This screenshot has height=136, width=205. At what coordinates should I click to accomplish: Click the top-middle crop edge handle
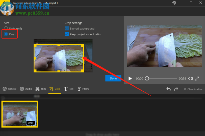coord(59,45)
